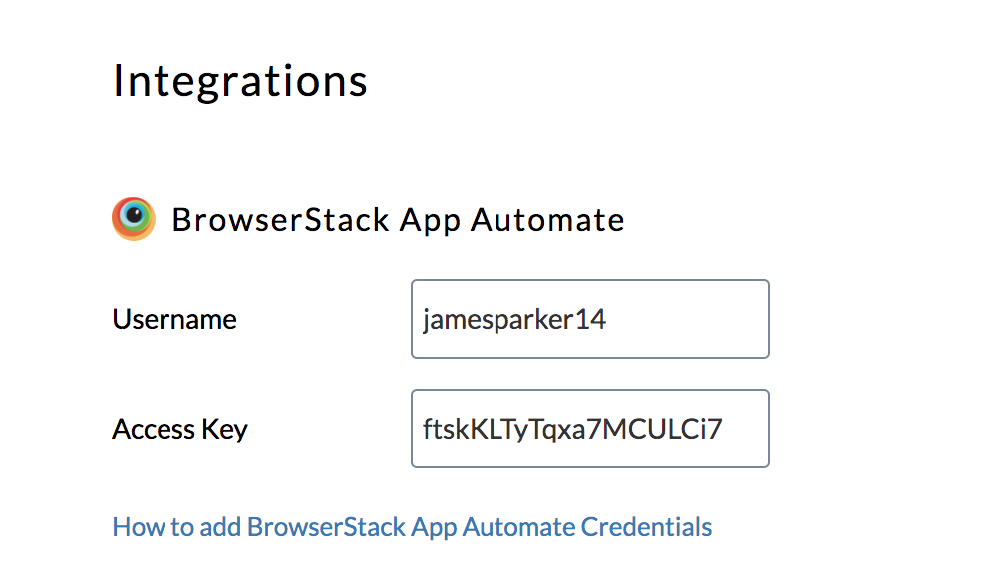Open How to add BrowserStack App Automate Credentials
This screenshot has width=993, height=588.
coord(412,526)
